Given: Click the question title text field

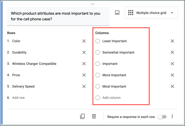Looking at the screenshot, I should coord(58,16).
